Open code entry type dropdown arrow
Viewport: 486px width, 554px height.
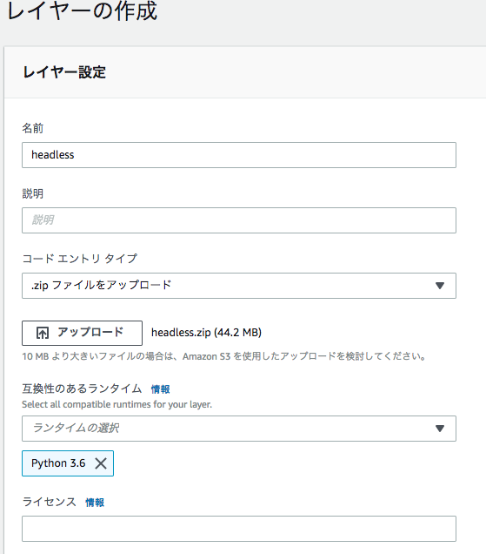[x=439, y=286]
